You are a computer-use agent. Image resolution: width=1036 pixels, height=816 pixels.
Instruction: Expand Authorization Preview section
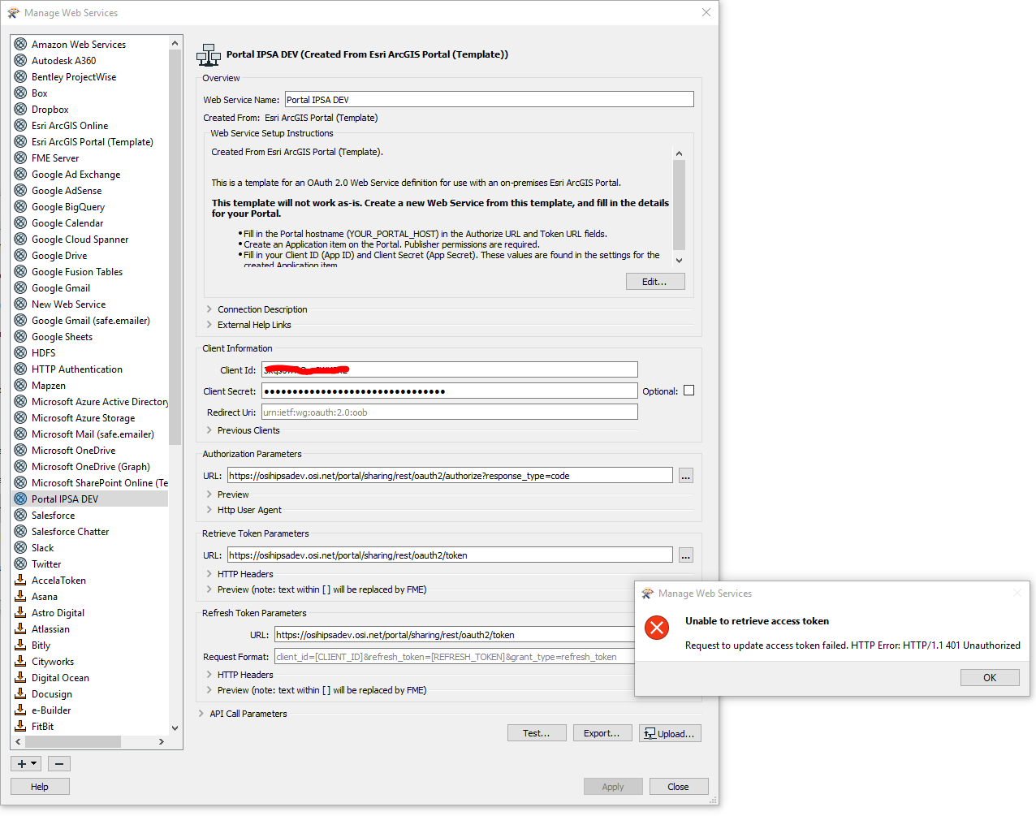tap(209, 494)
